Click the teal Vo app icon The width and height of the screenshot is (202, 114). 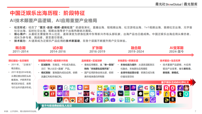(x=72, y=88)
